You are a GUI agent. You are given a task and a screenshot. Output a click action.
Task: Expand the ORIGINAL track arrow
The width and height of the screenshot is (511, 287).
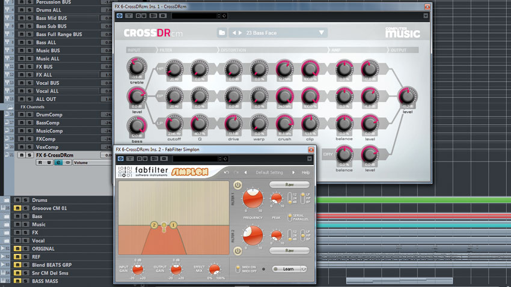click(2, 249)
